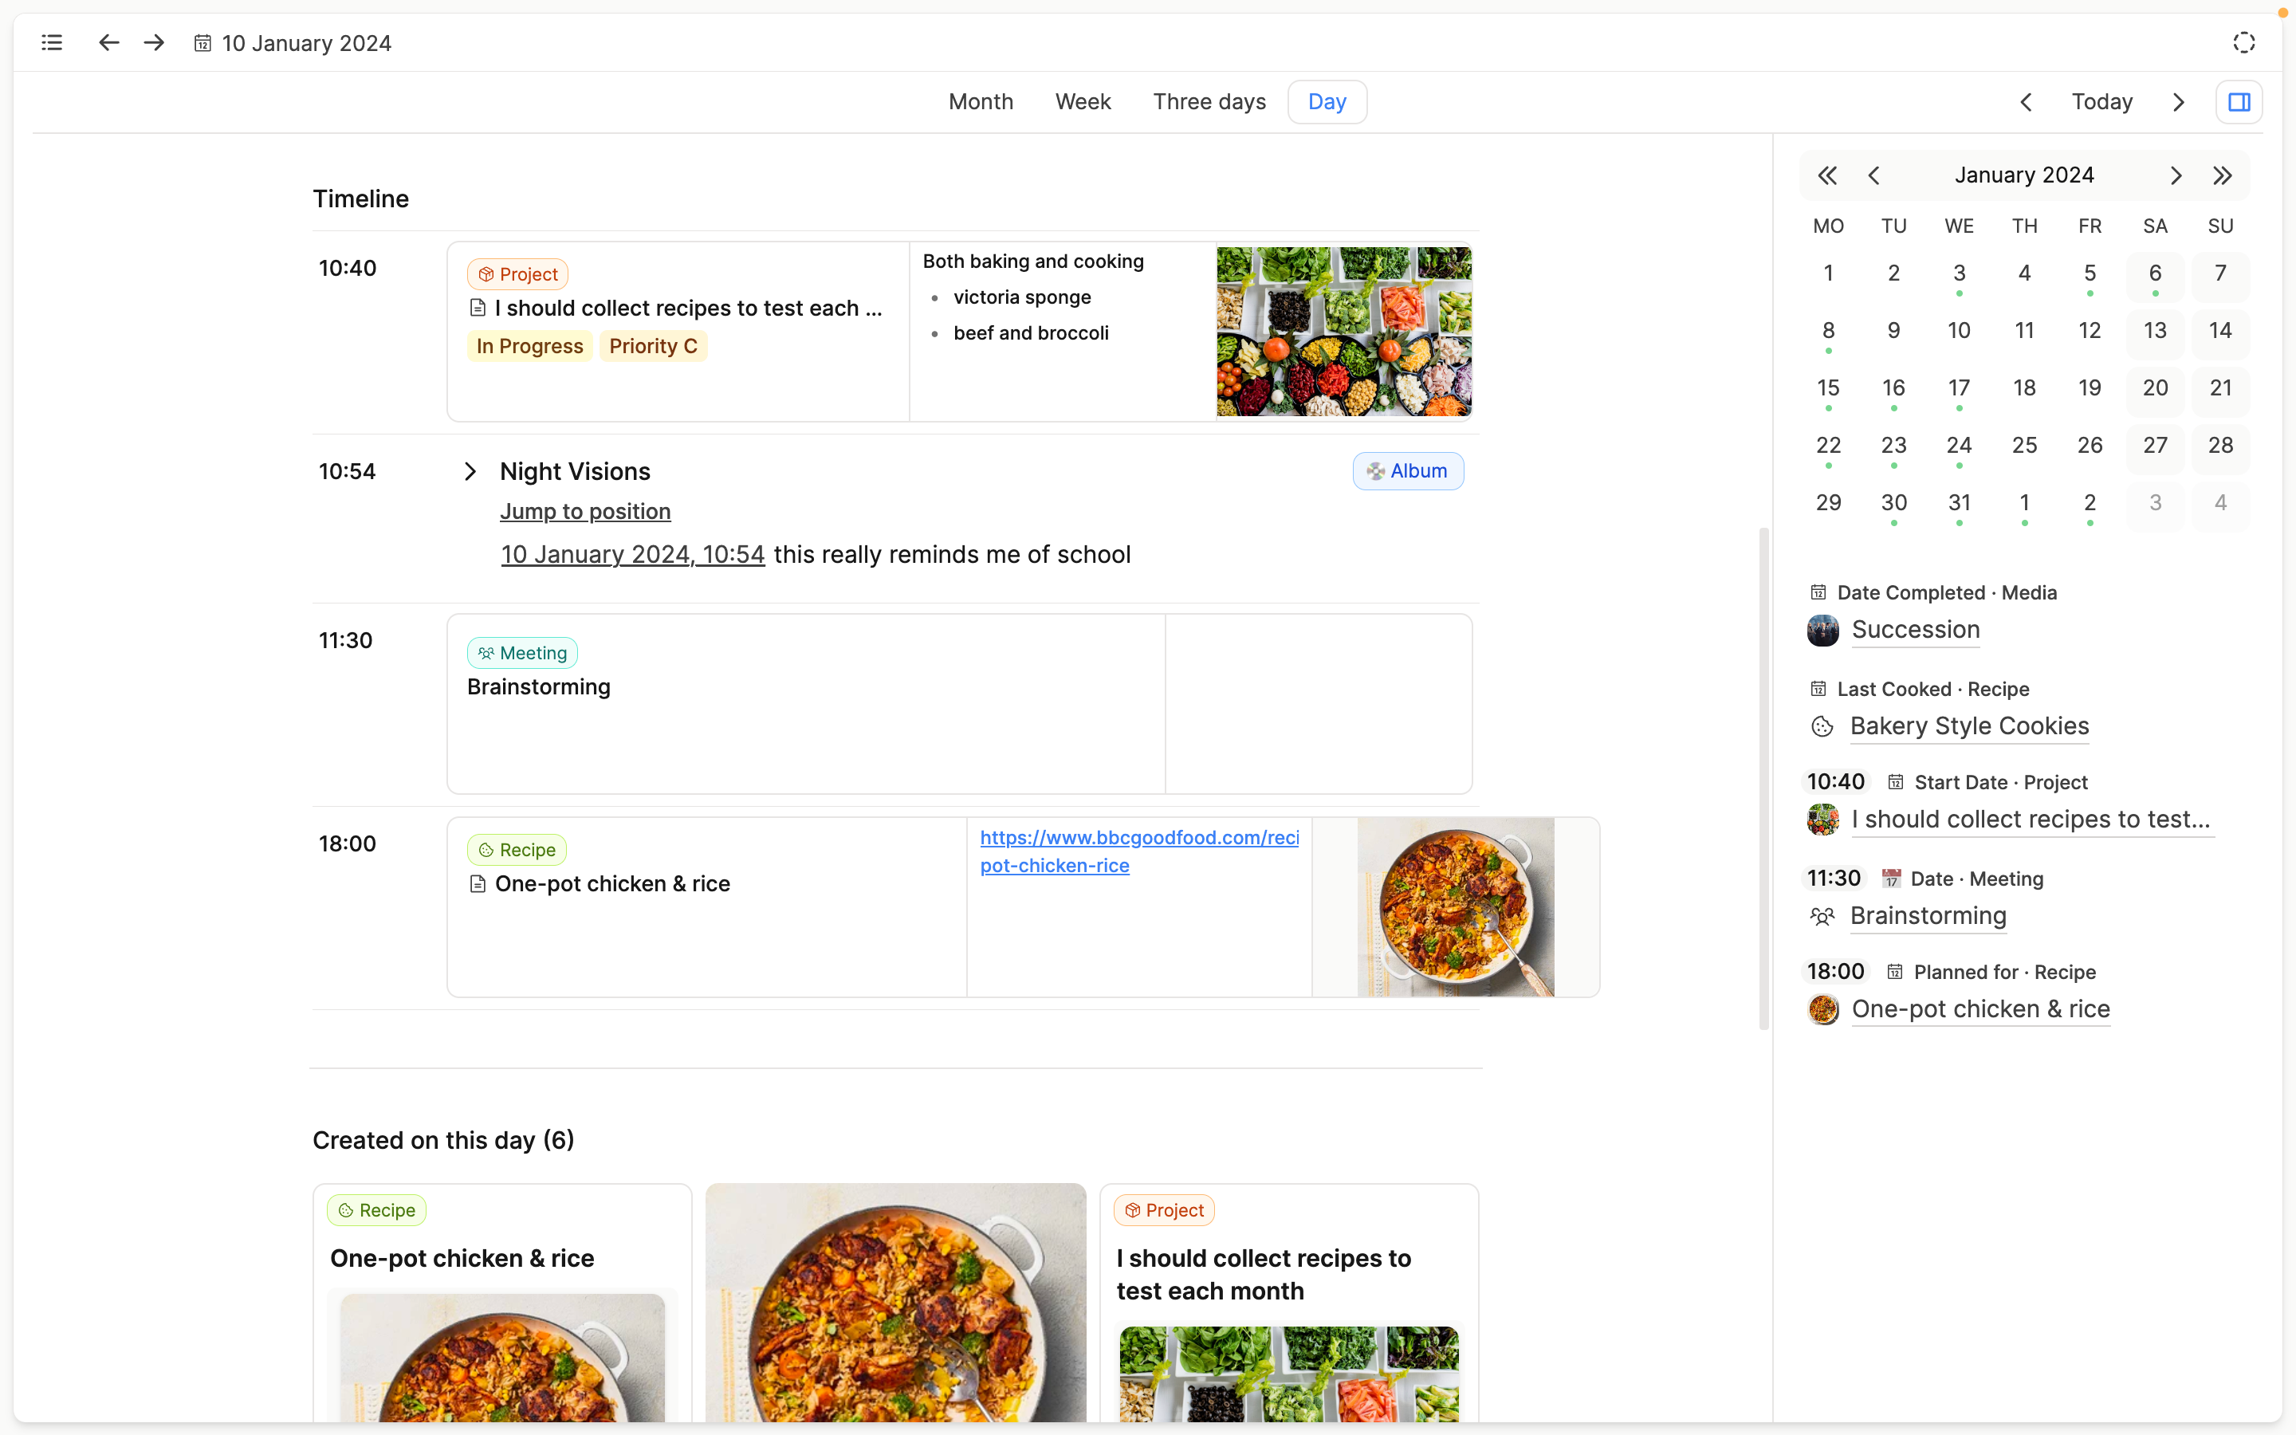Image resolution: width=2296 pixels, height=1435 pixels.
Task: Follow the Jump to position link
Action: (x=584, y=512)
